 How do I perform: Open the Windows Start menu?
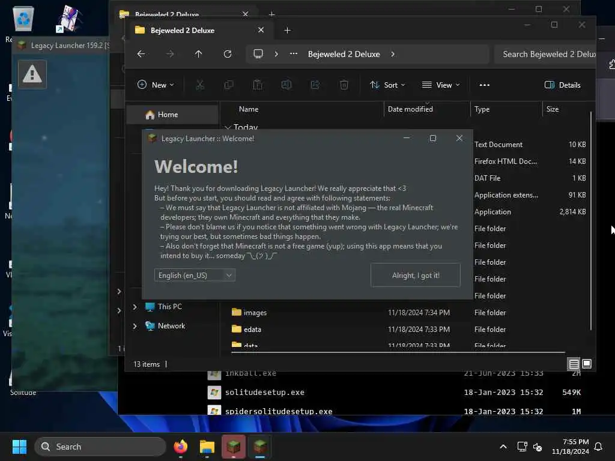pos(19,447)
